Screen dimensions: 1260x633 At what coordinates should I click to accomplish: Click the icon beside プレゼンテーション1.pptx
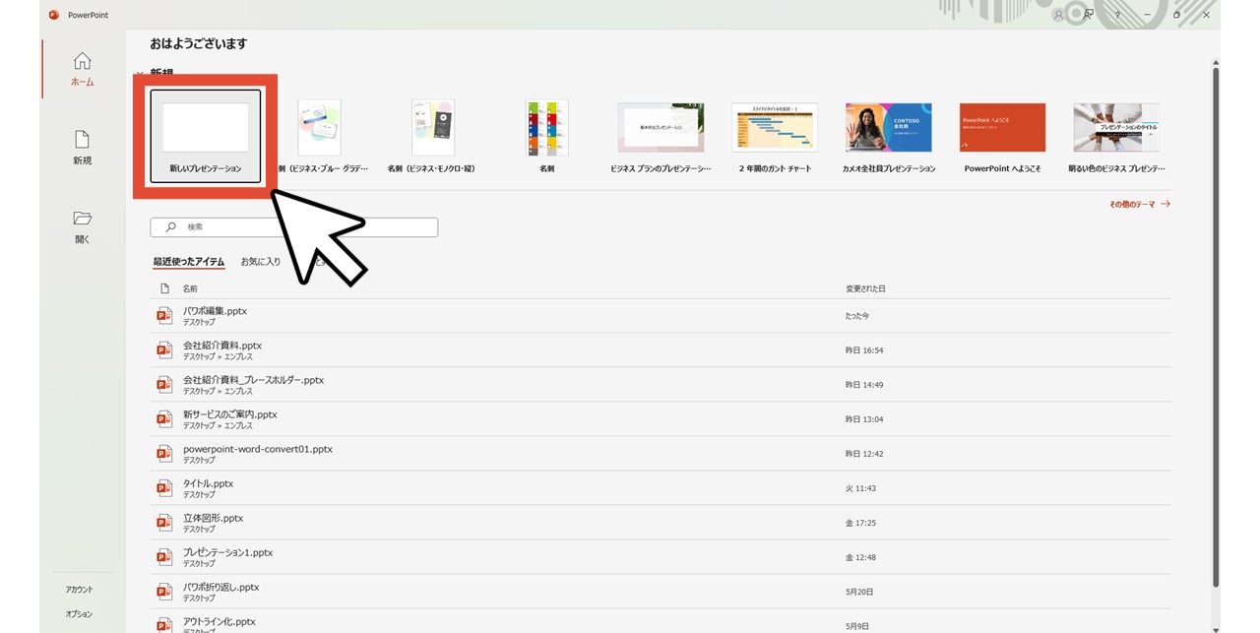click(164, 556)
